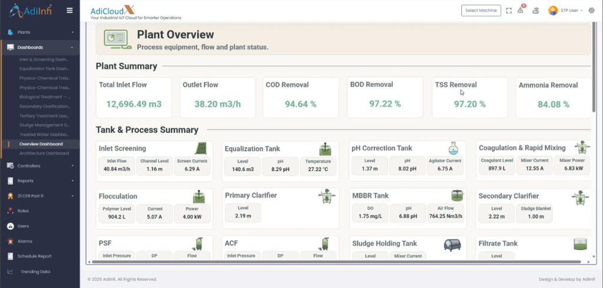Viewport: 603px width, 288px height.
Task: Click the Flocculation tank icon
Action: [199, 197]
